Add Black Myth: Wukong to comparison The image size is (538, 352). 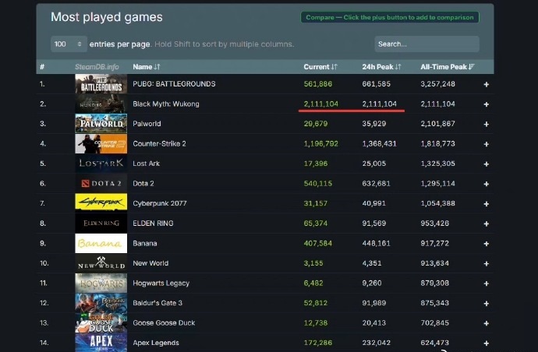(x=487, y=104)
